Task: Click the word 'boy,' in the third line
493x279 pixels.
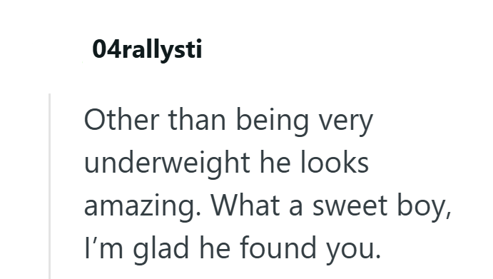Action: (424, 207)
